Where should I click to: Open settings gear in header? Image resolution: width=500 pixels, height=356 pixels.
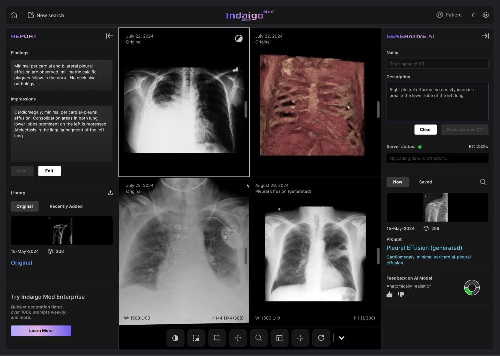[485, 15]
